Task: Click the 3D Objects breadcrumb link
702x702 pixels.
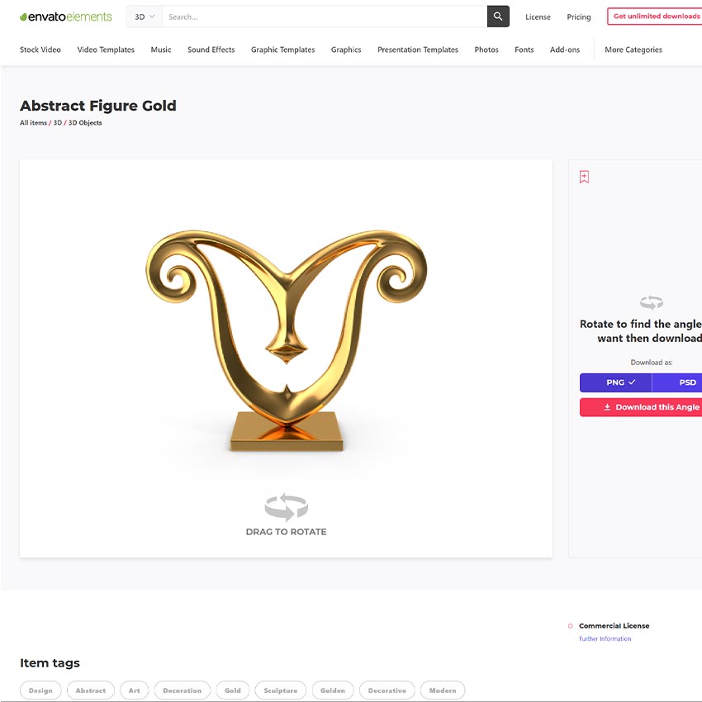Action: tap(85, 123)
